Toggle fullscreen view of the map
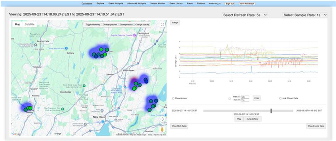This screenshot has width=336, height=141. click(x=162, y=24)
